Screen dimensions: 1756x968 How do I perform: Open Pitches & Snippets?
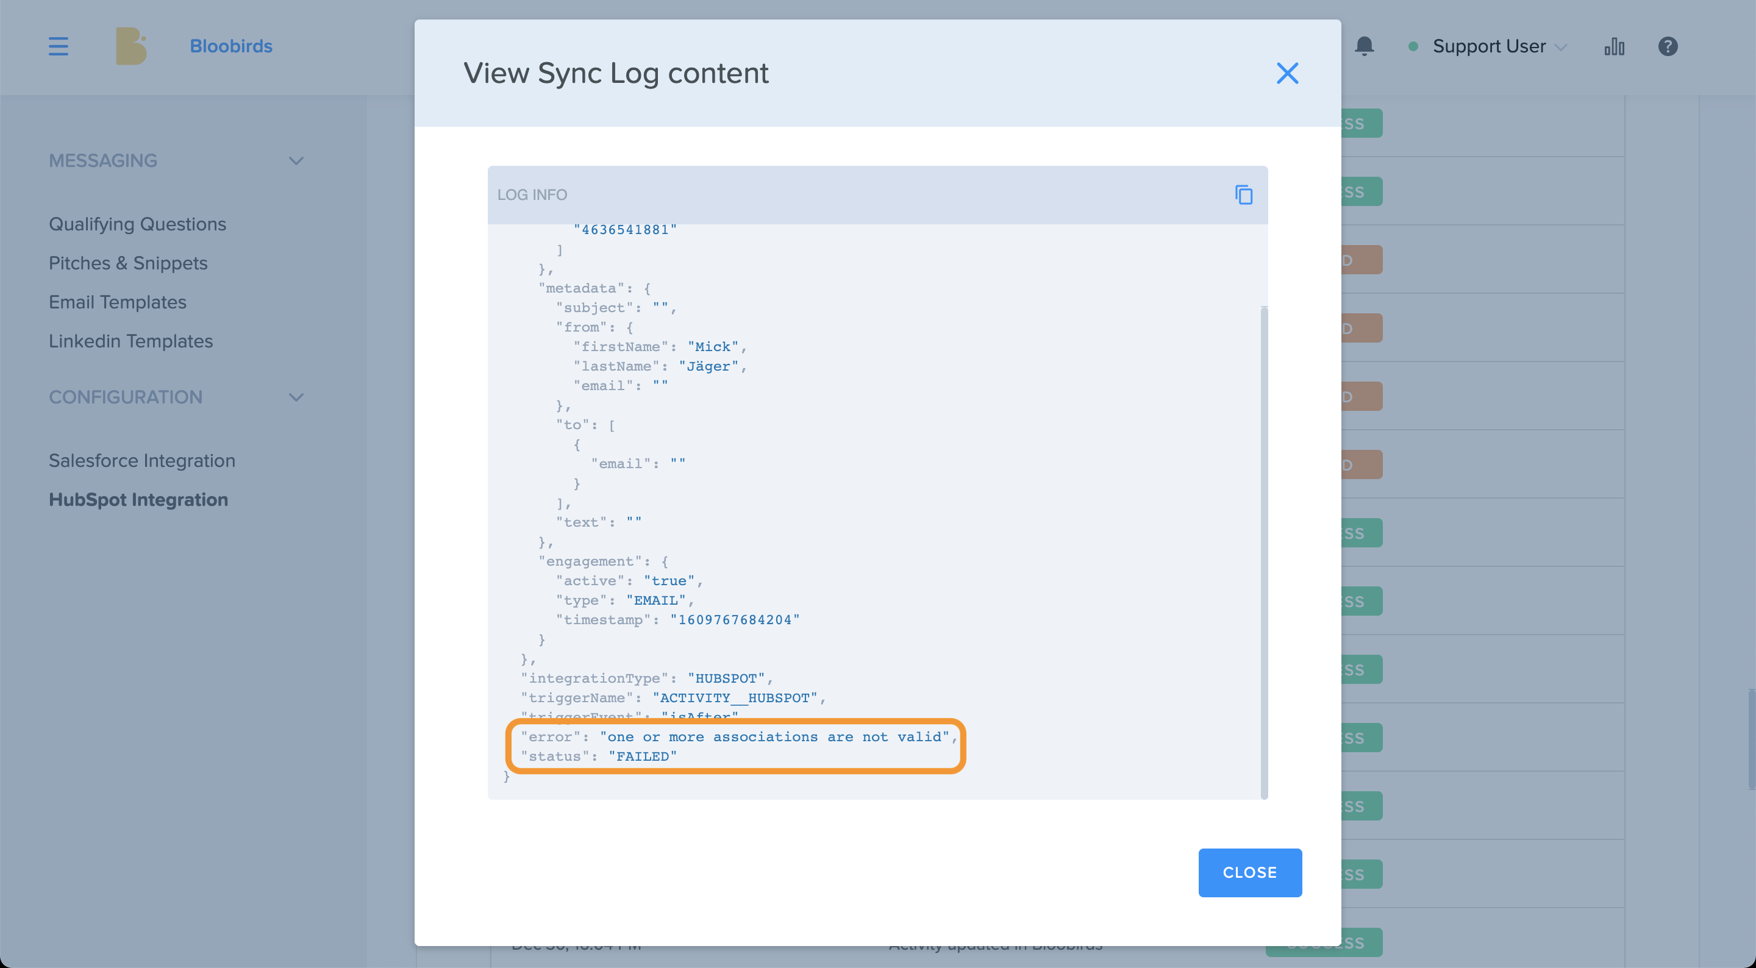coord(128,263)
